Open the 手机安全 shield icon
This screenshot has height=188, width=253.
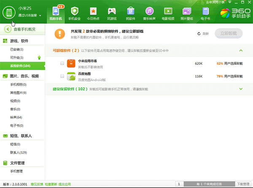point(75,11)
